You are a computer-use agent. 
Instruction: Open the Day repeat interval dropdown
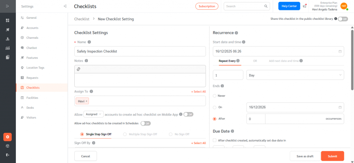(x=295, y=75)
